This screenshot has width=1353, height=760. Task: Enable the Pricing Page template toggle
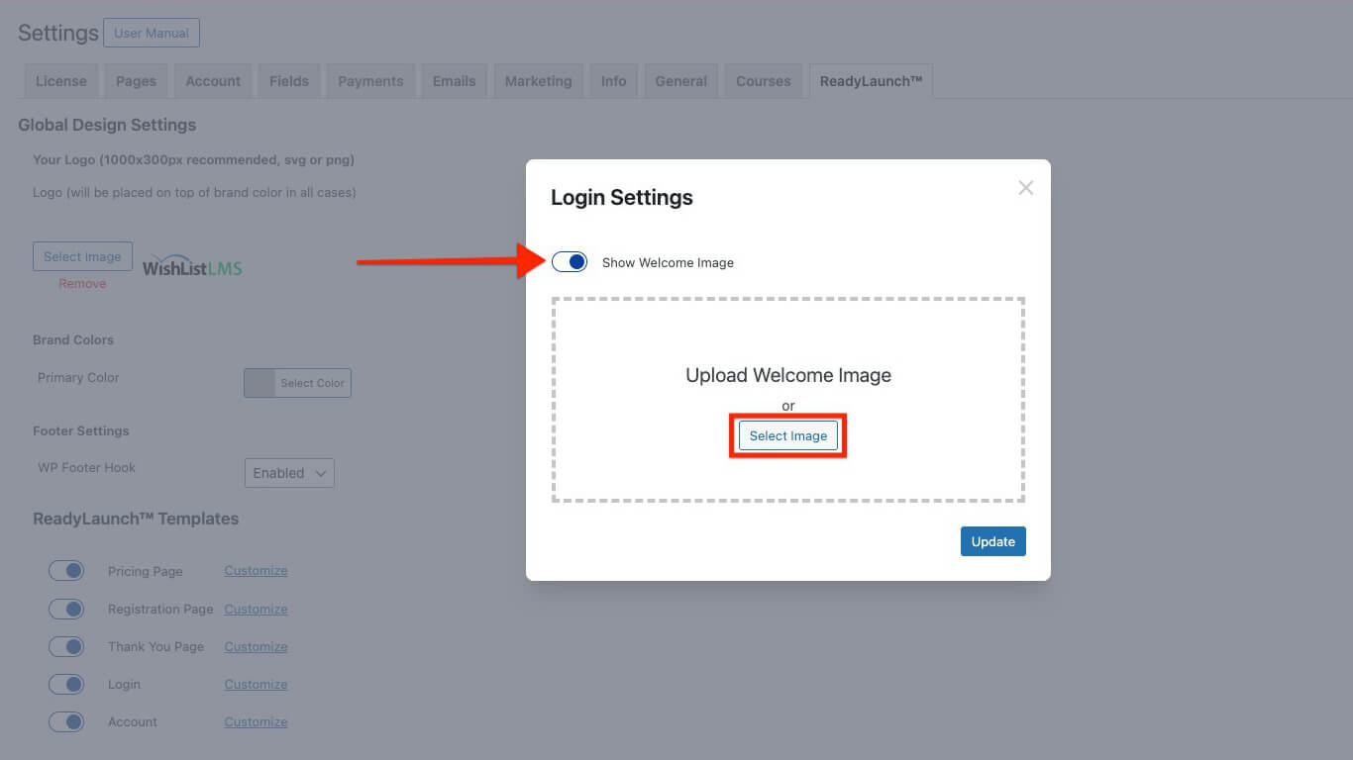[66, 570]
